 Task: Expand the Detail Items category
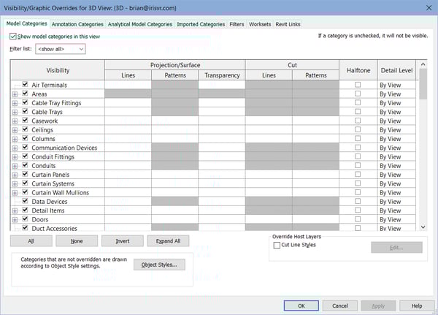click(x=15, y=210)
